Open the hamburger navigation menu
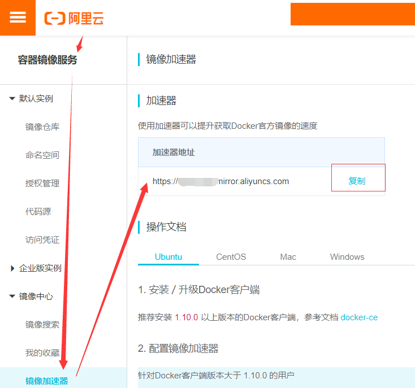 coord(18,18)
